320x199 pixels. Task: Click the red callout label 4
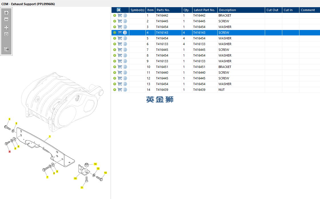(9, 152)
